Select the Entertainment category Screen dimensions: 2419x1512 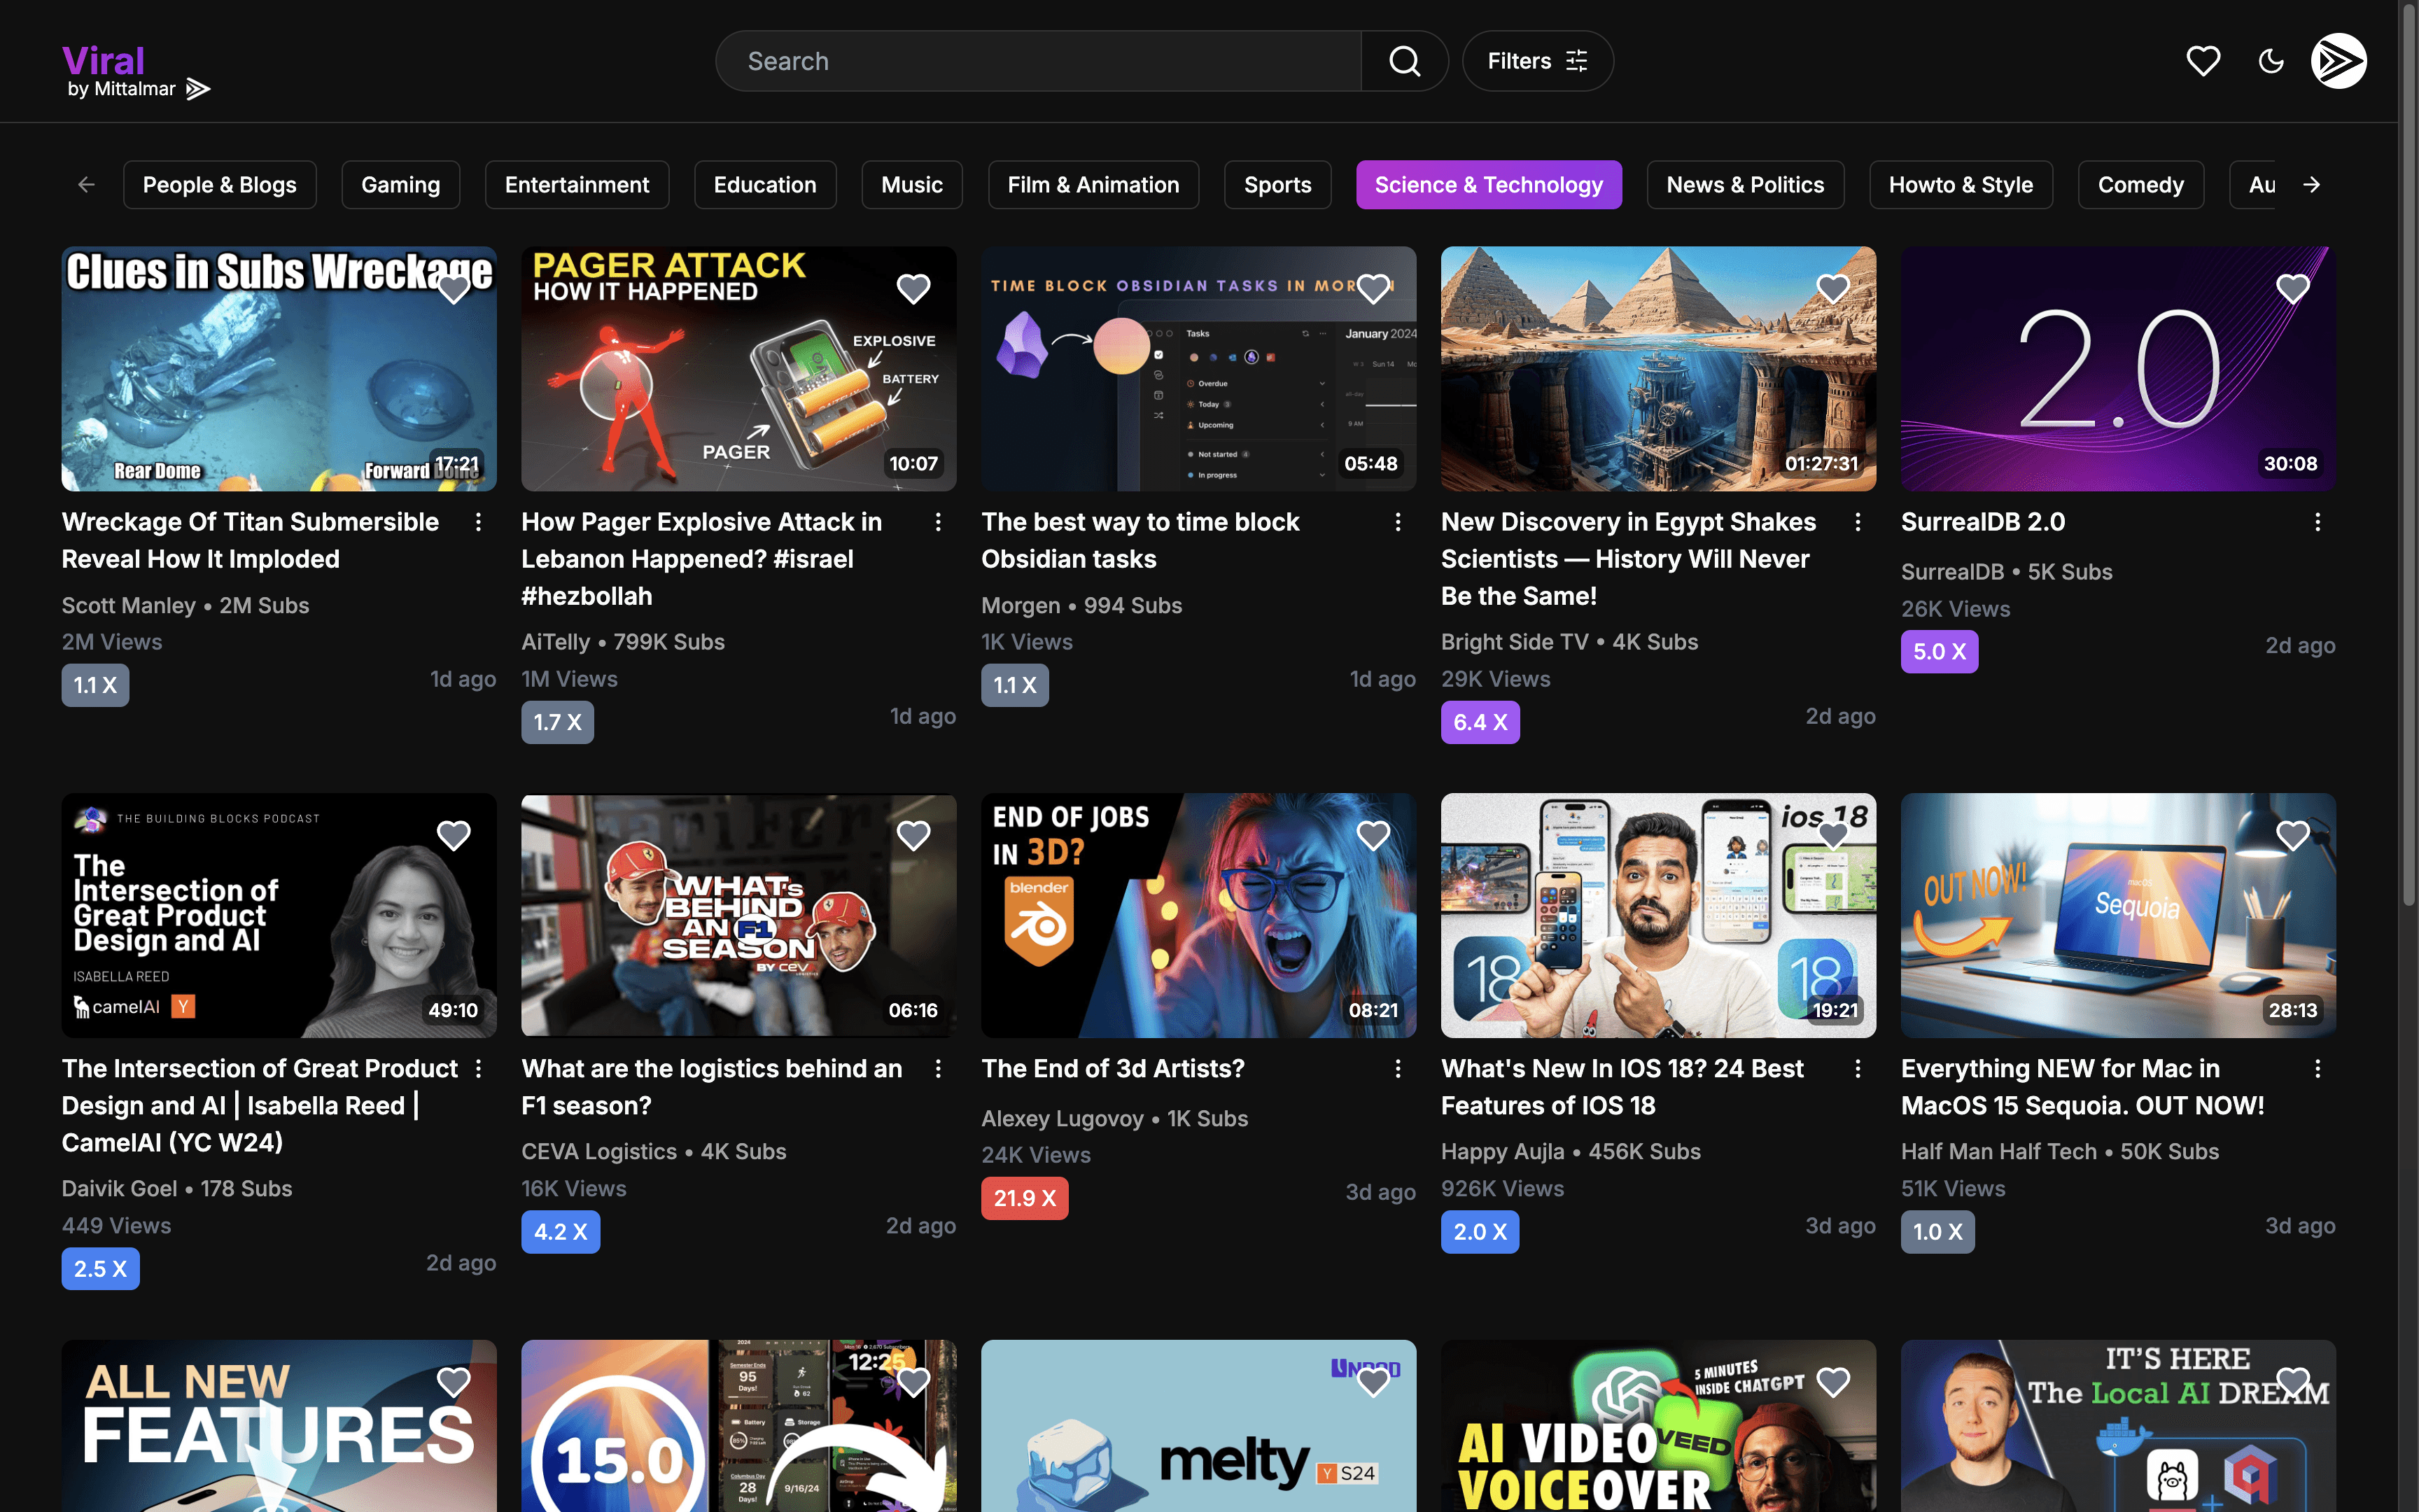pos(577,185)
